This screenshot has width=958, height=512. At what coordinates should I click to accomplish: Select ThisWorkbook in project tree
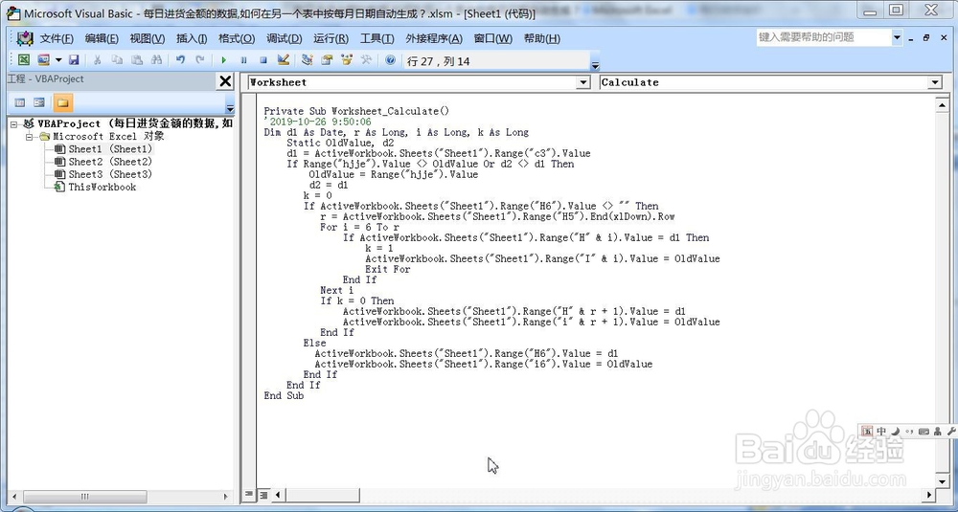(95, 188)
